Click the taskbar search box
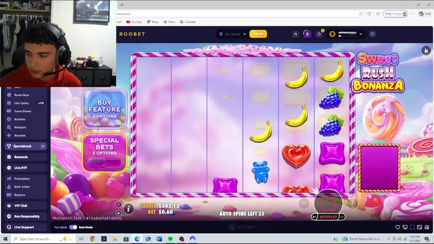 43,239
